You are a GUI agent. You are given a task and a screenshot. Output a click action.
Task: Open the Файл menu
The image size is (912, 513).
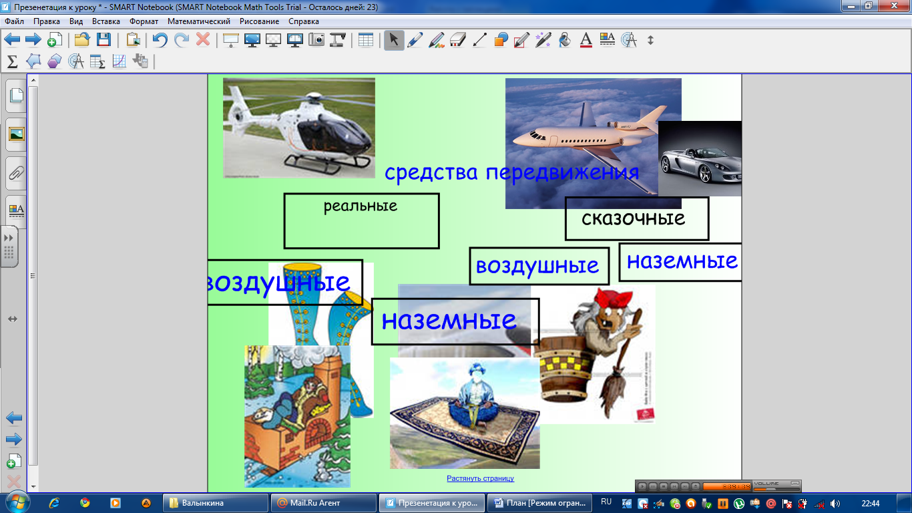pos(14,21)
